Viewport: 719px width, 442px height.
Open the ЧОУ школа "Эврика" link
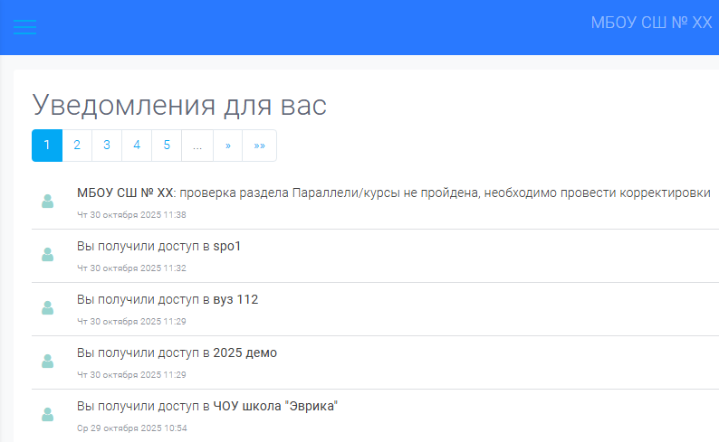[274, 406]
